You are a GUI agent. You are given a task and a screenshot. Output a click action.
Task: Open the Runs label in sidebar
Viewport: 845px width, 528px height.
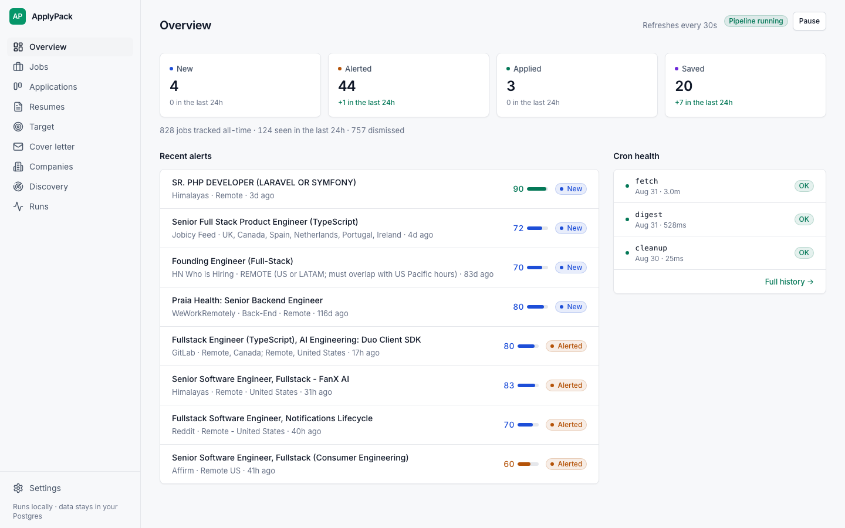39,207
